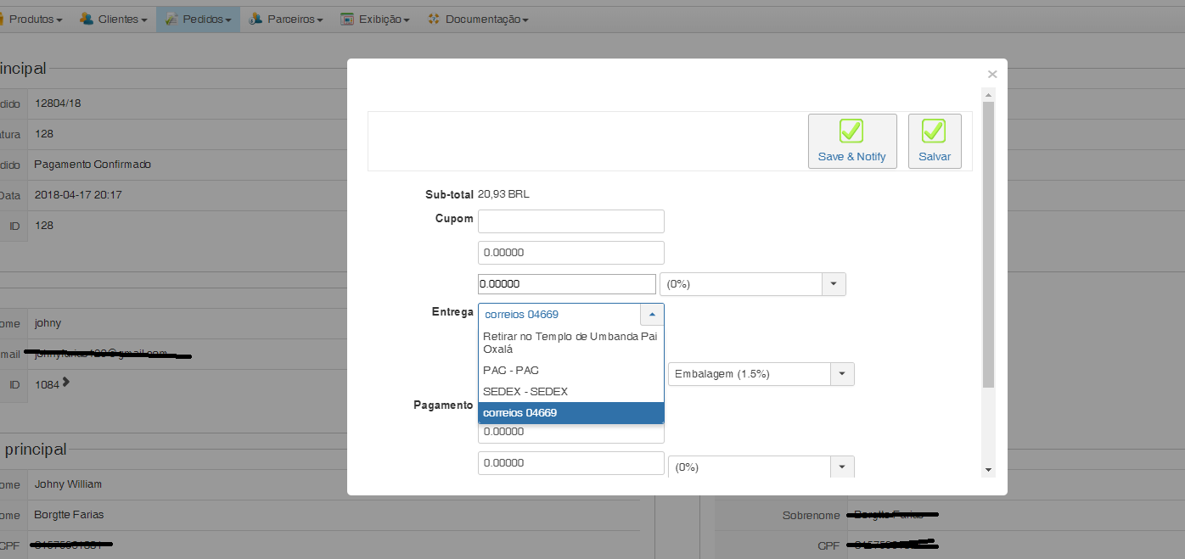Click order number 12804/18

point(58,103)
